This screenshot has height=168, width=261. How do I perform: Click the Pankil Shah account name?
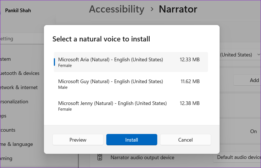click(18, 10)
